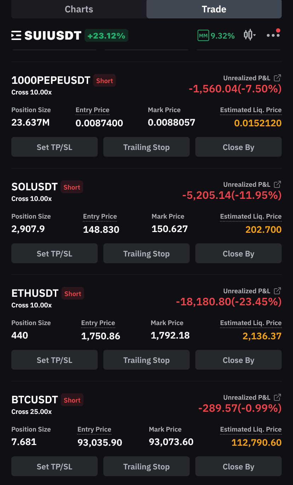Open the candlestick chart settings dropdown
Viewport: 293px width, 485px height.
(249, 35)
